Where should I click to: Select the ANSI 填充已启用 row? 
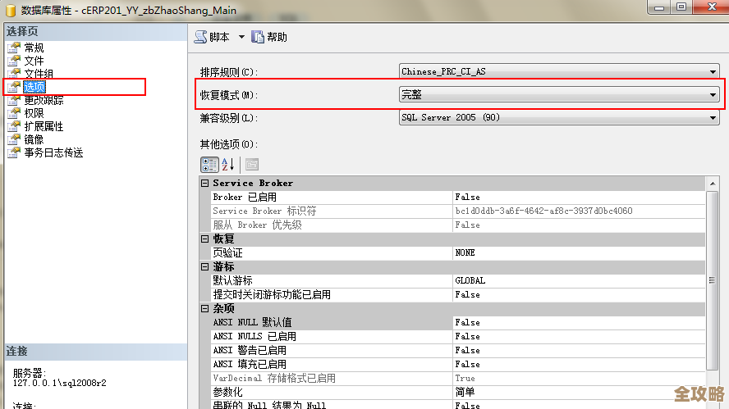pyautogui.click(x=457, y=364)
